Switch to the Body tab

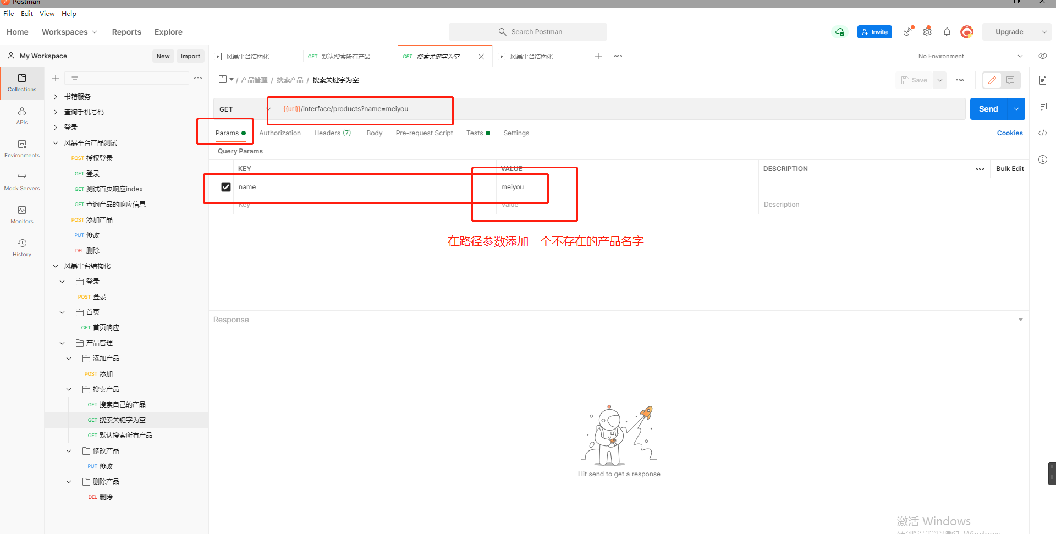click(x=374, y=133)
